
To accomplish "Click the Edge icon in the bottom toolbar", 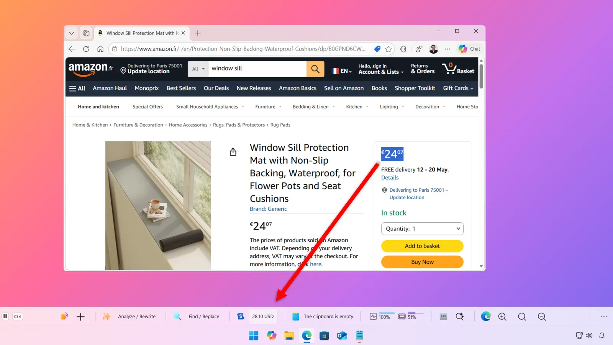I will click(486, 317).
